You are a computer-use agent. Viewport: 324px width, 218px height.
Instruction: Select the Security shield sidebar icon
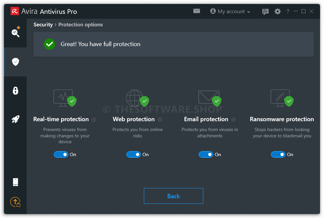tap(16, 62)
